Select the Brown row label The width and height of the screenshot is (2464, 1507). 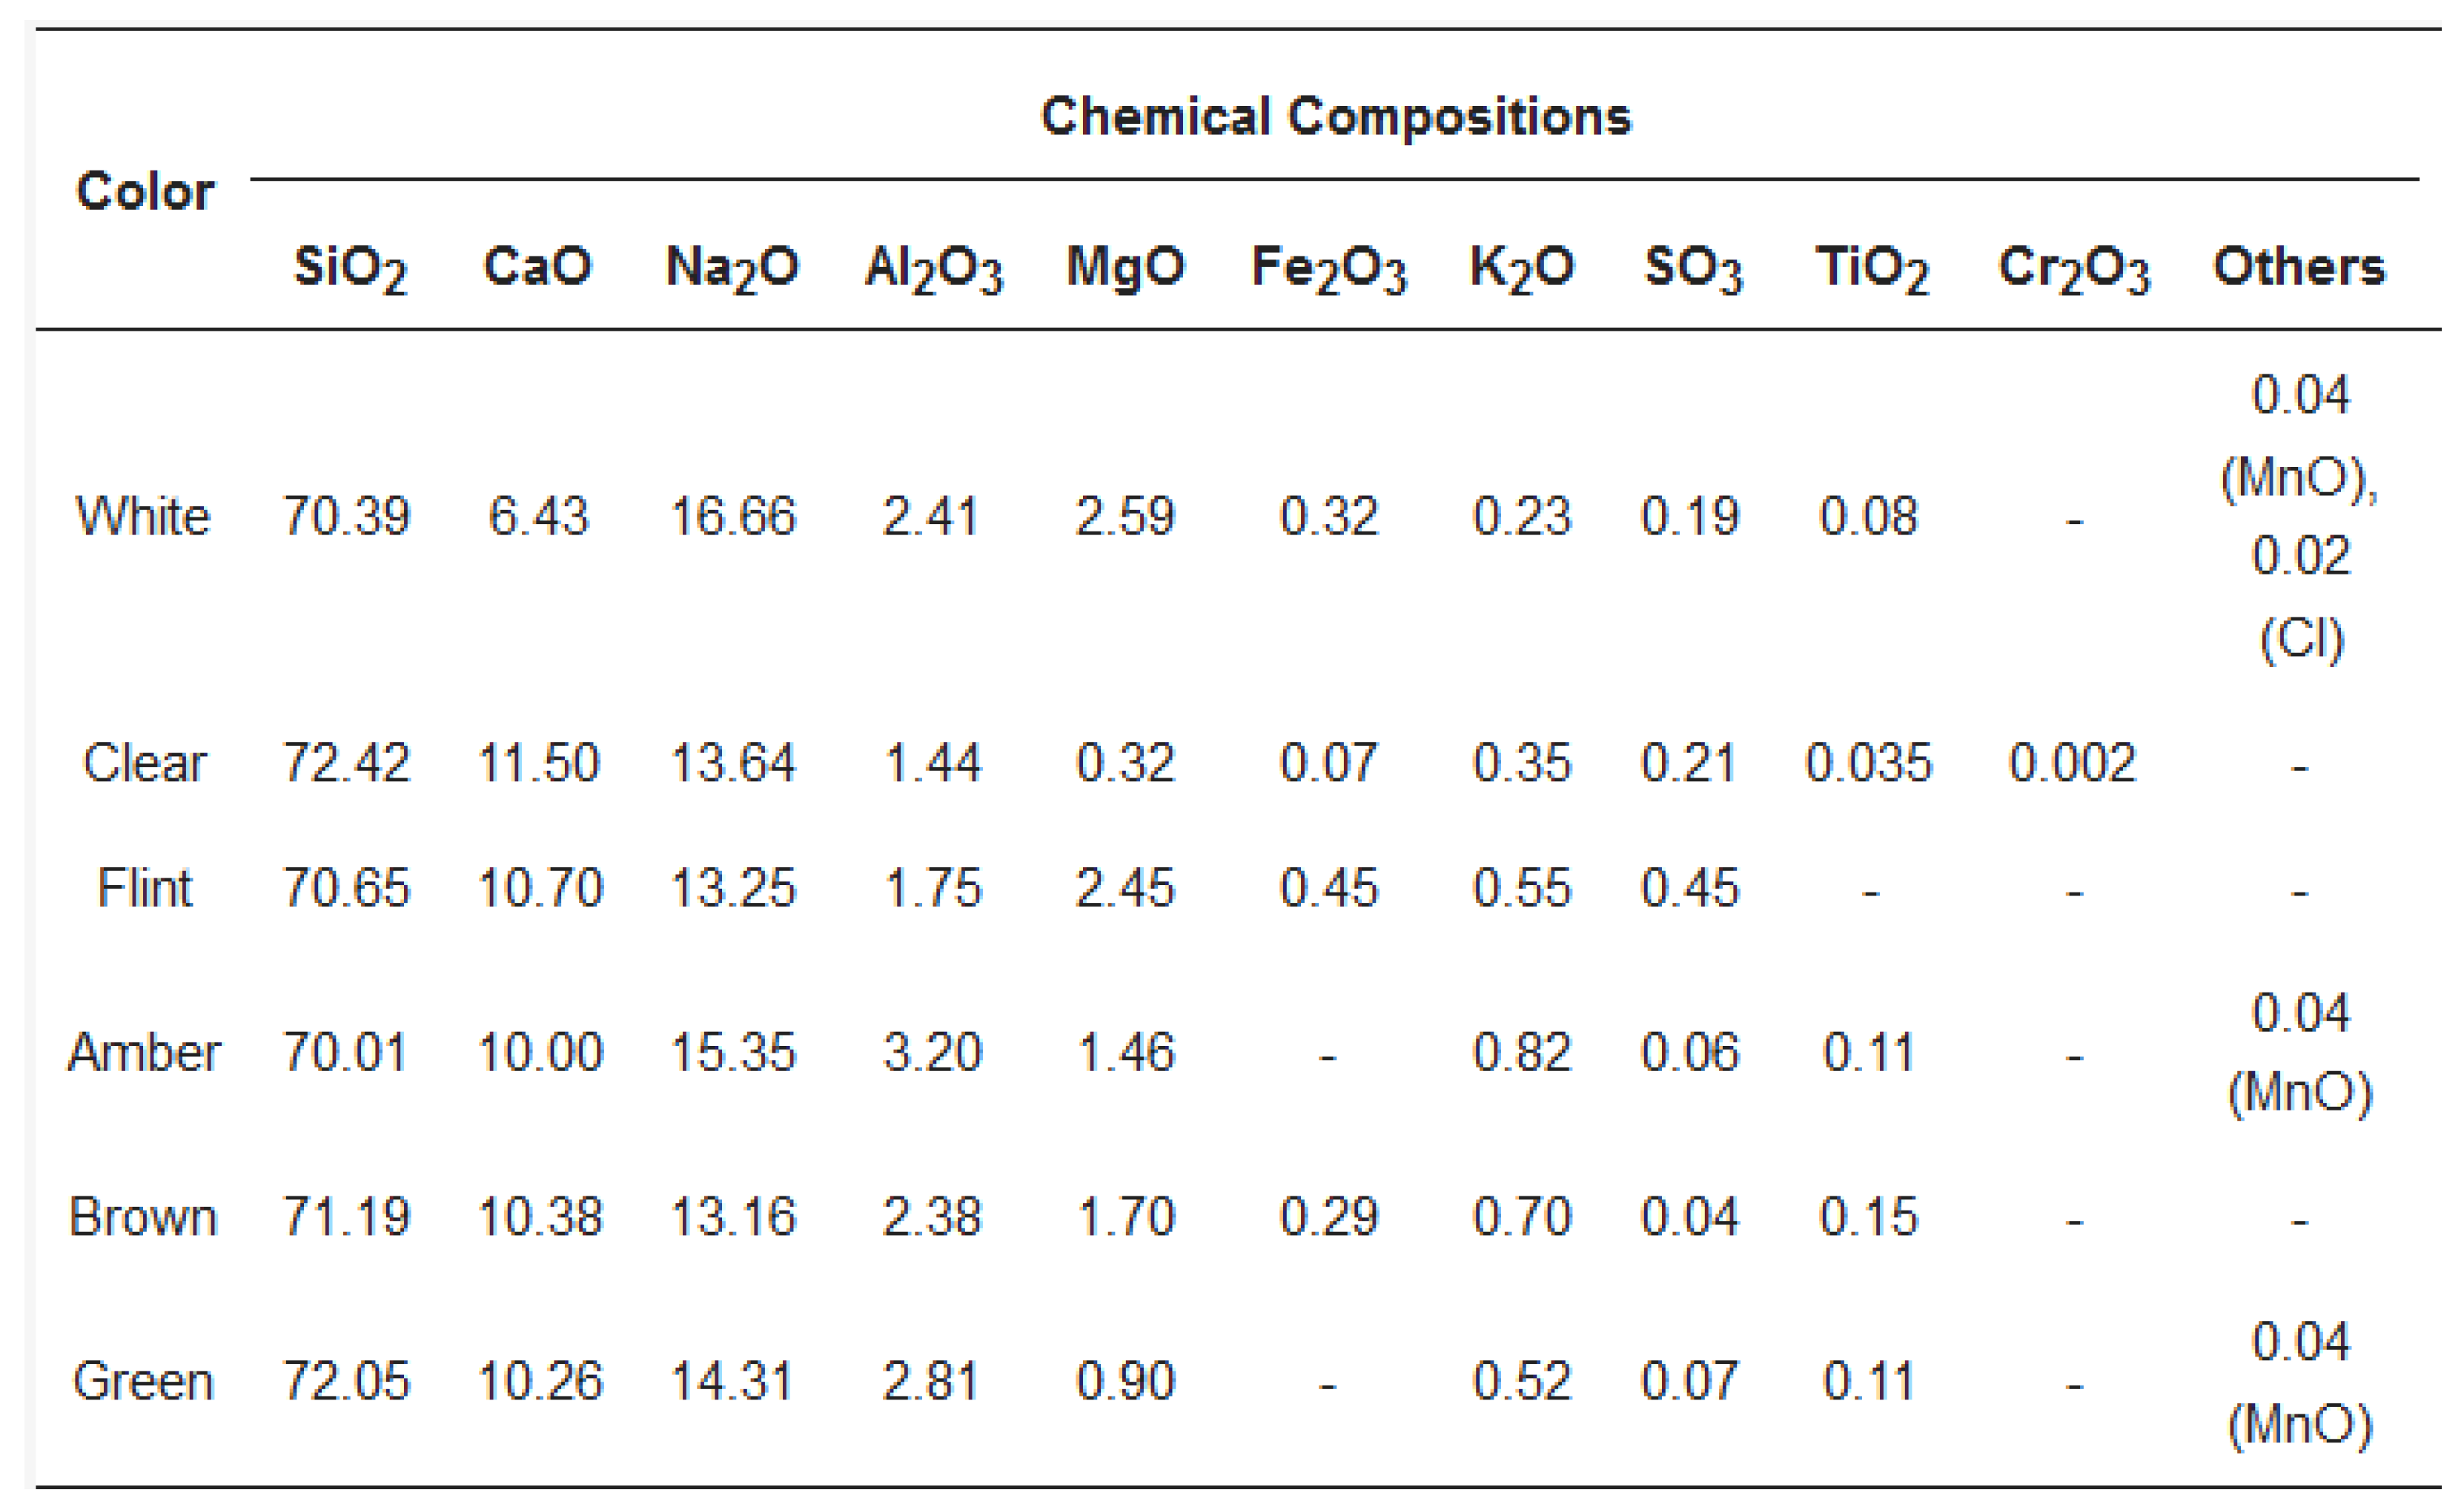click(143, 1217)
